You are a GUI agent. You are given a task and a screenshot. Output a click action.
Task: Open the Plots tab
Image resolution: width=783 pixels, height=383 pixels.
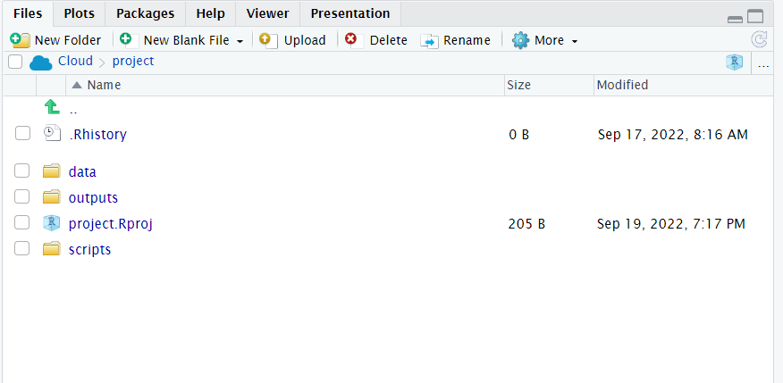pos(79,13)
